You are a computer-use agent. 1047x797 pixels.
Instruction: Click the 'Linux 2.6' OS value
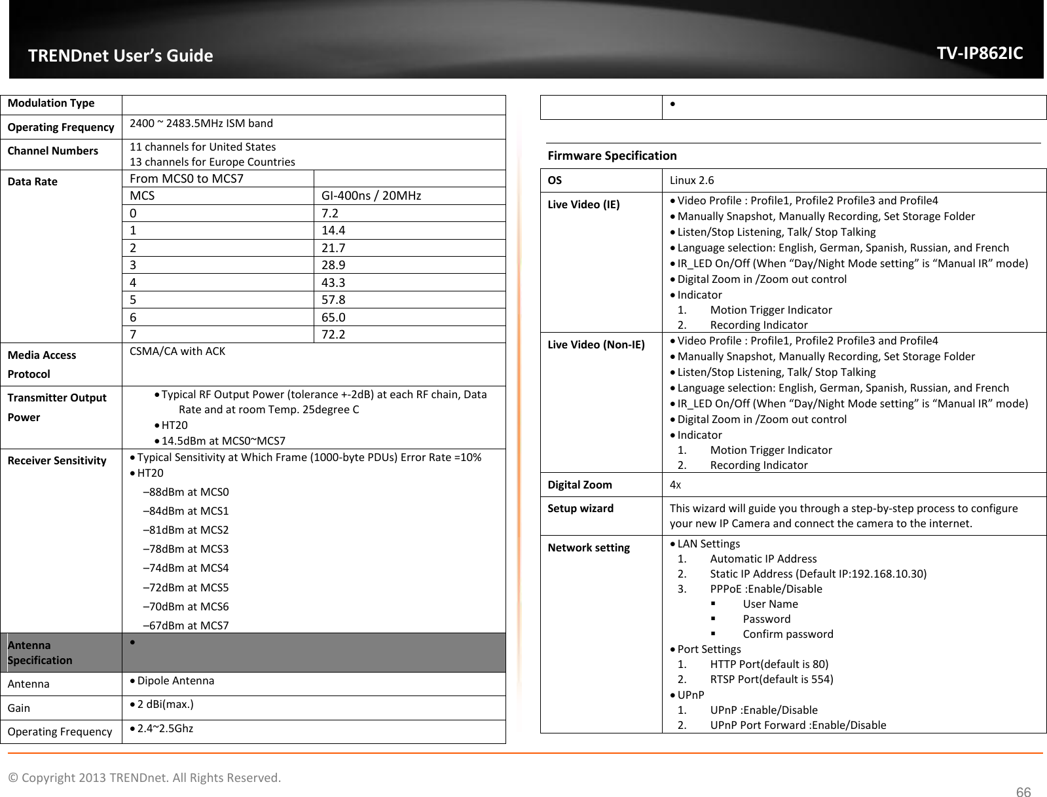691,180
